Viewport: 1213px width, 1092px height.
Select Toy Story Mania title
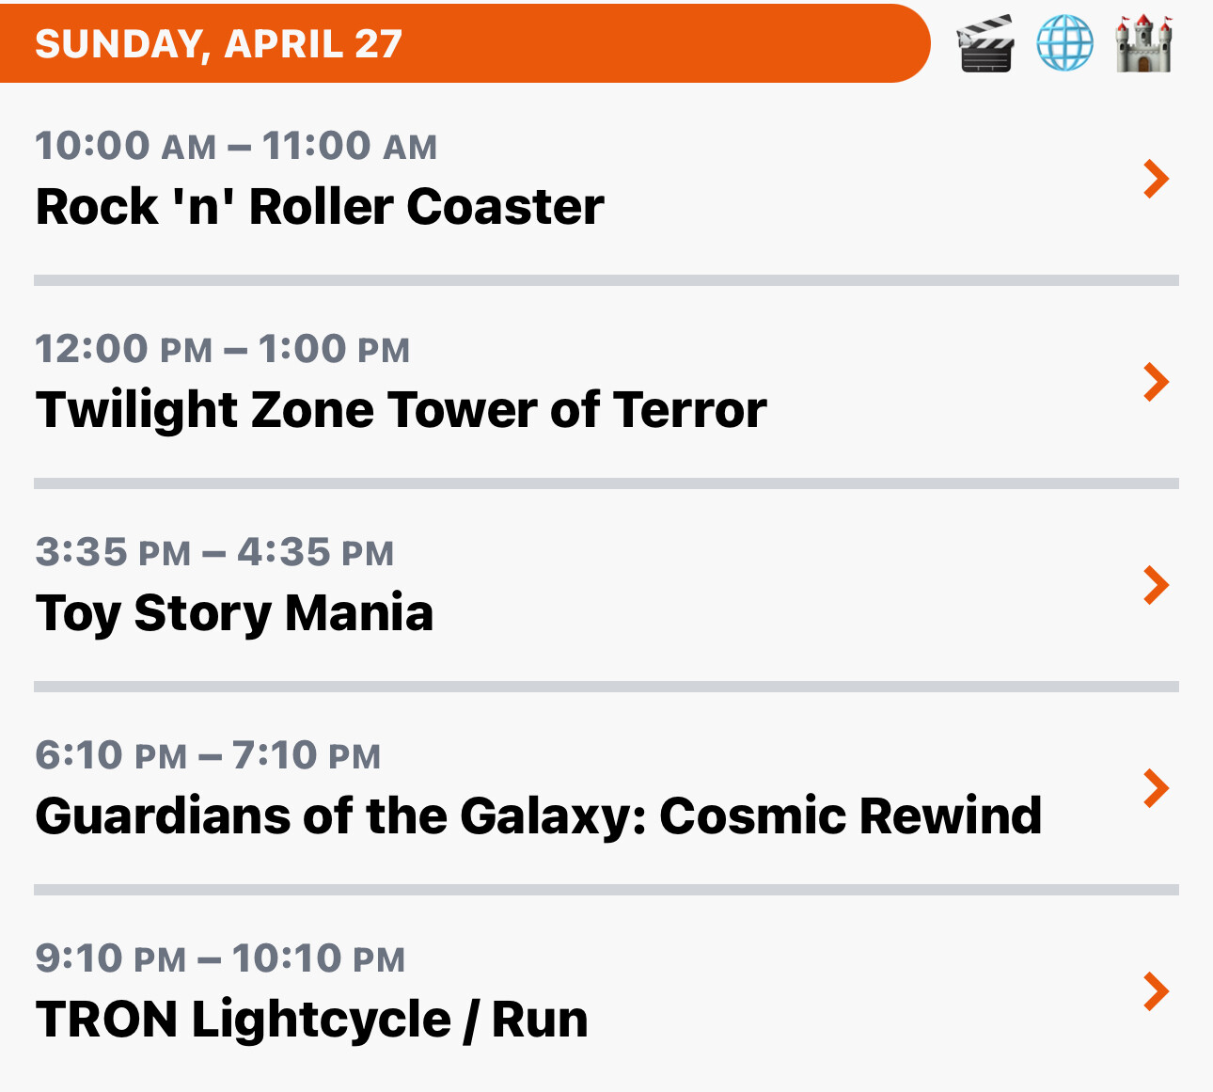[x=234, y=614]
